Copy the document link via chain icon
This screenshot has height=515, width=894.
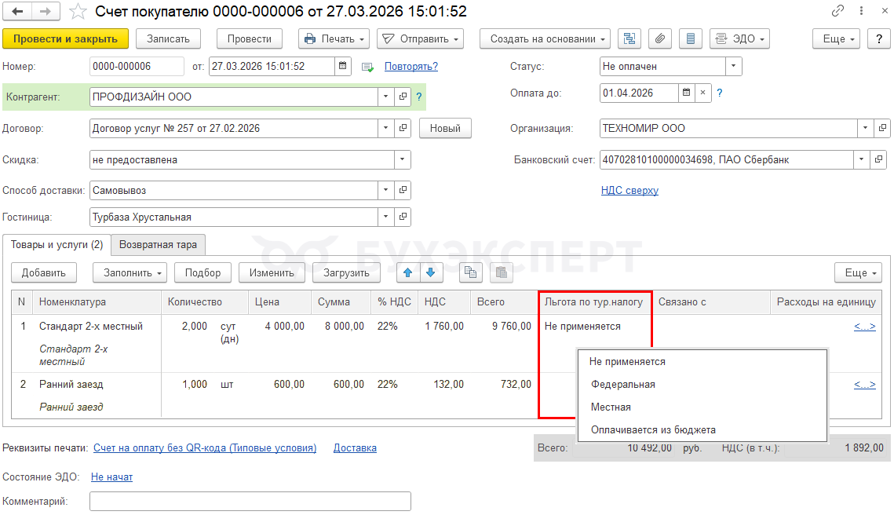pos(838,12)
